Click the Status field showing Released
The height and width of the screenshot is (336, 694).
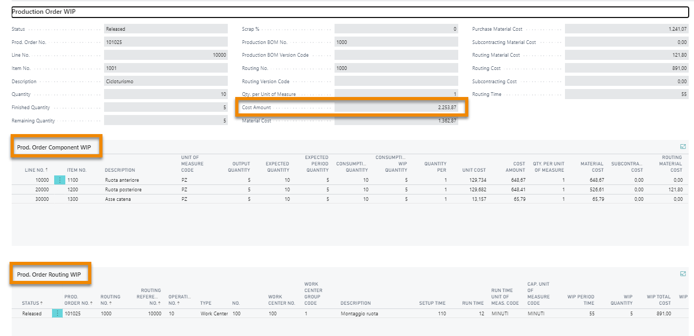click(166, 29)
